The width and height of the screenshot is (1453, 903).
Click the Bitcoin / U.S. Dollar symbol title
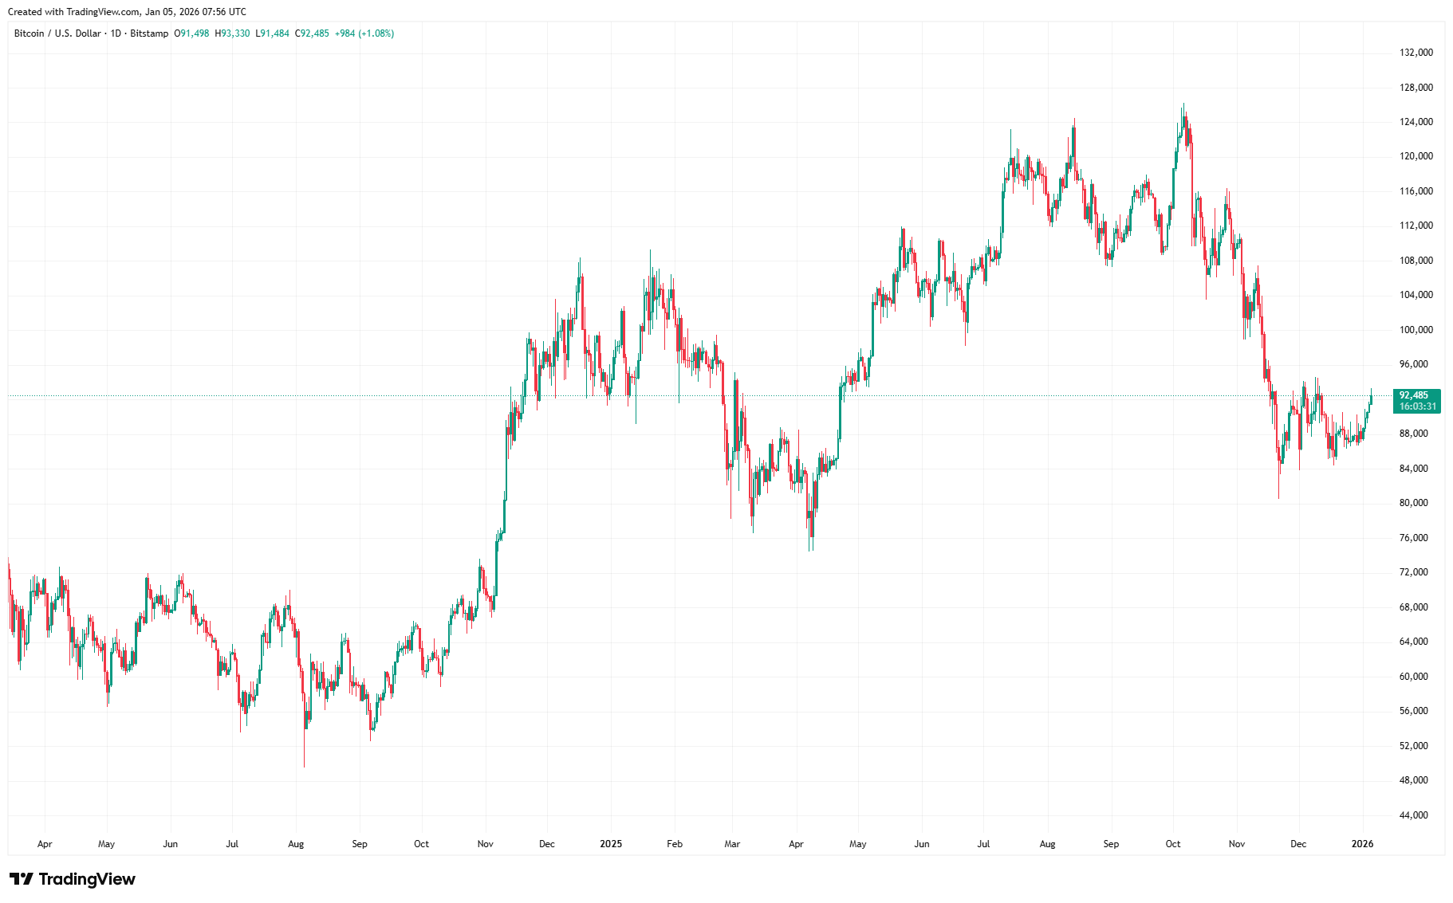(57, 33)
